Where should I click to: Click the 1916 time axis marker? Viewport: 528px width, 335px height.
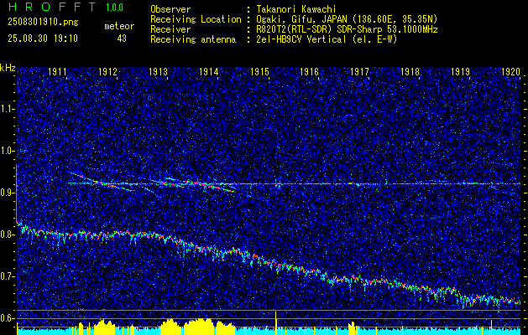310,71
